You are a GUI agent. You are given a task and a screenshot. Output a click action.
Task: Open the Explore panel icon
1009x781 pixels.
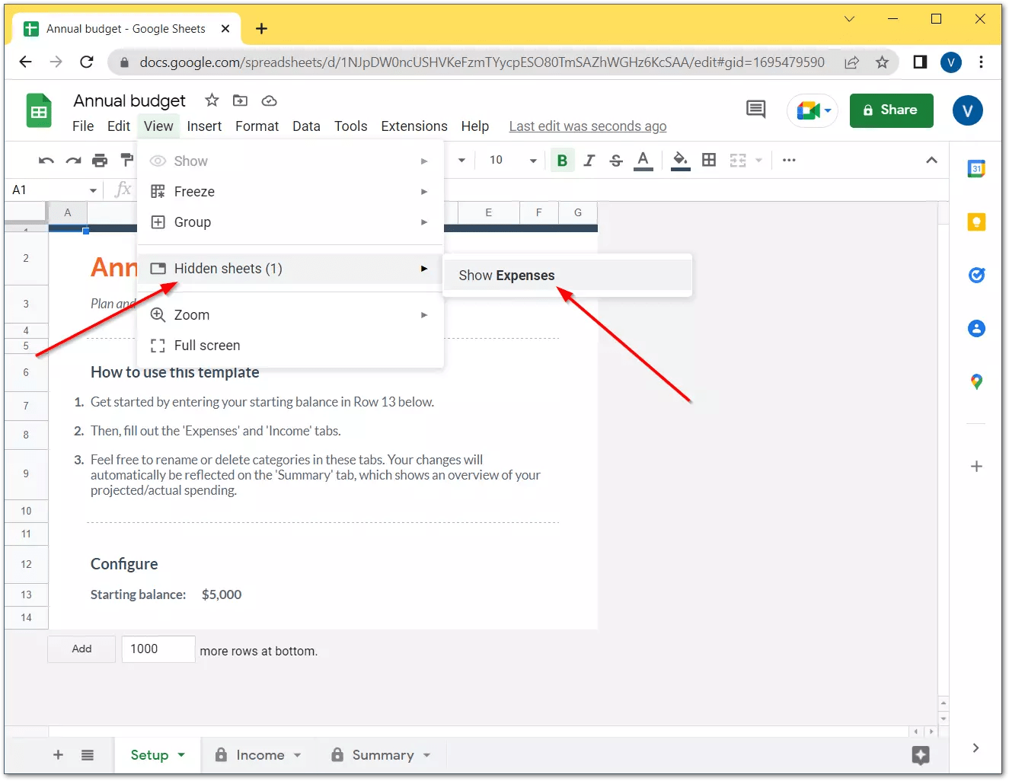(921, 756)
